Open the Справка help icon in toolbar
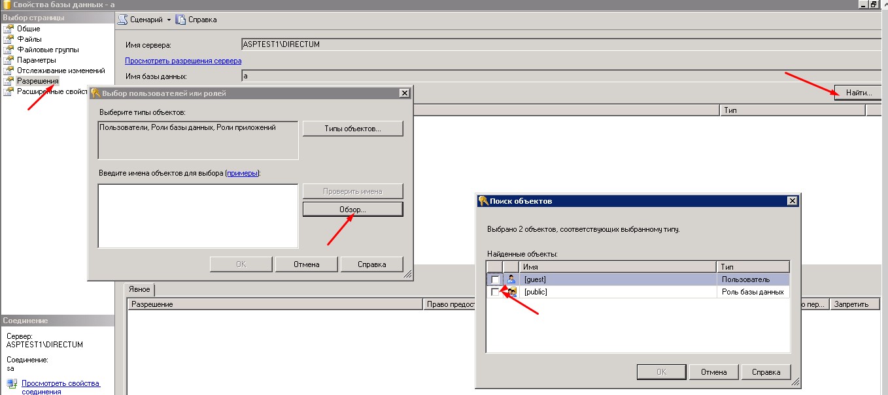The width and height of the screenshot is (888, 395). pyautogui.click(x=180, y=20)
